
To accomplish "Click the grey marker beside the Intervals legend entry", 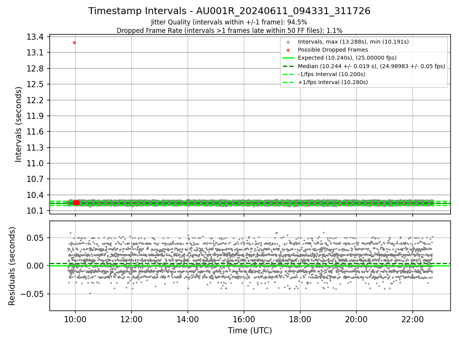I will click(288, 42).
